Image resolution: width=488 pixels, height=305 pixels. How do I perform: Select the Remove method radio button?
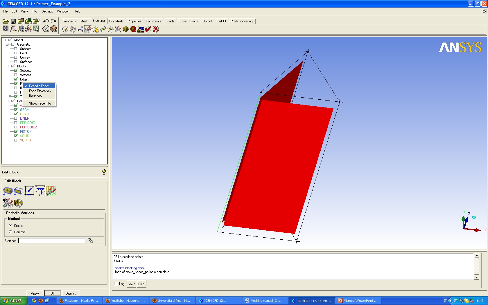pyautogui.click(x=10, y=232)
